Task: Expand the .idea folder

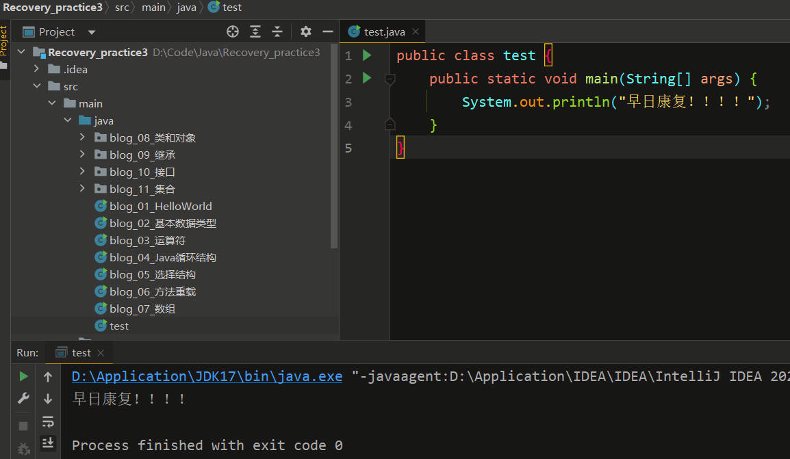Action: click(x=36, y=68)
